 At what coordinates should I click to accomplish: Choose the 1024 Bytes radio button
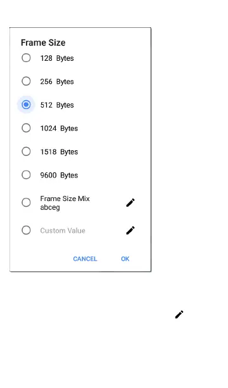[x=26, y=128]
